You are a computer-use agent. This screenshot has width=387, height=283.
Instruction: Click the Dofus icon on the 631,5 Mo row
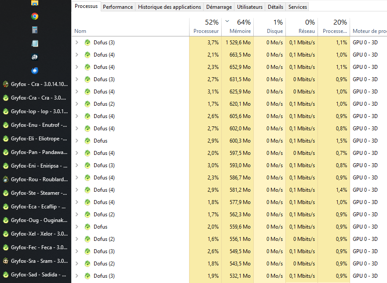(88, 79)
